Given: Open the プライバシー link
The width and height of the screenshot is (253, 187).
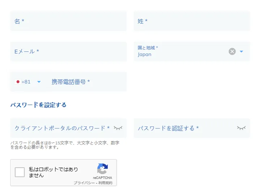Looking at the screenshot, I should click(84, 183).
